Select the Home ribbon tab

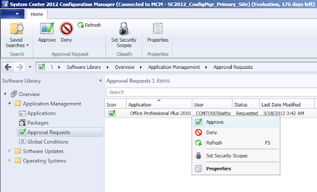(37, 14)
